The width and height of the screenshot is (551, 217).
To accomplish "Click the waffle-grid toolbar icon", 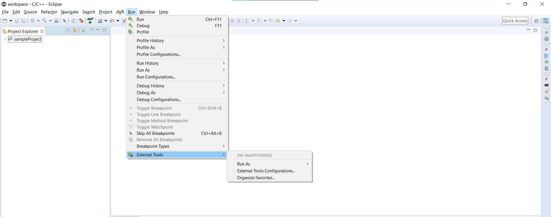I will click(x=81, y=21).
